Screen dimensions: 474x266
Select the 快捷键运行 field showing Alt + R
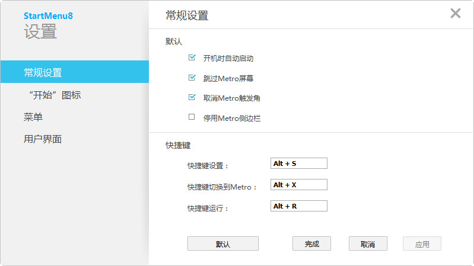(x=298, y=206)
